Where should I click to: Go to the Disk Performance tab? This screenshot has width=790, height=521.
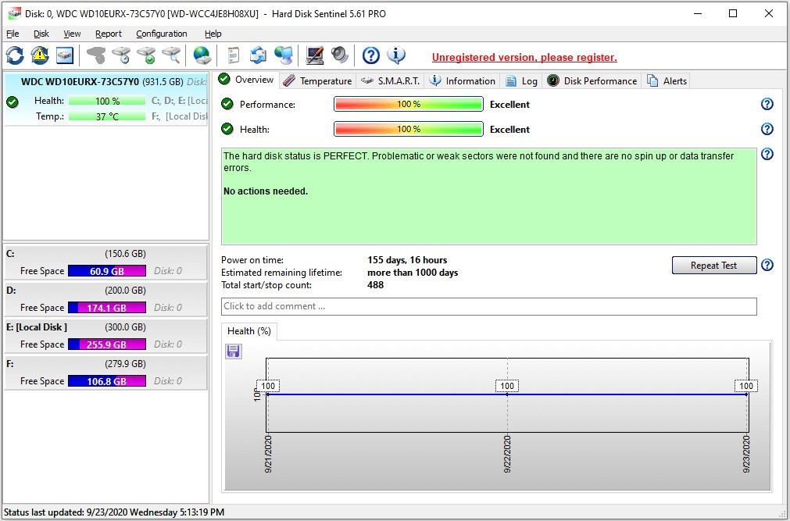coord(592,80)
